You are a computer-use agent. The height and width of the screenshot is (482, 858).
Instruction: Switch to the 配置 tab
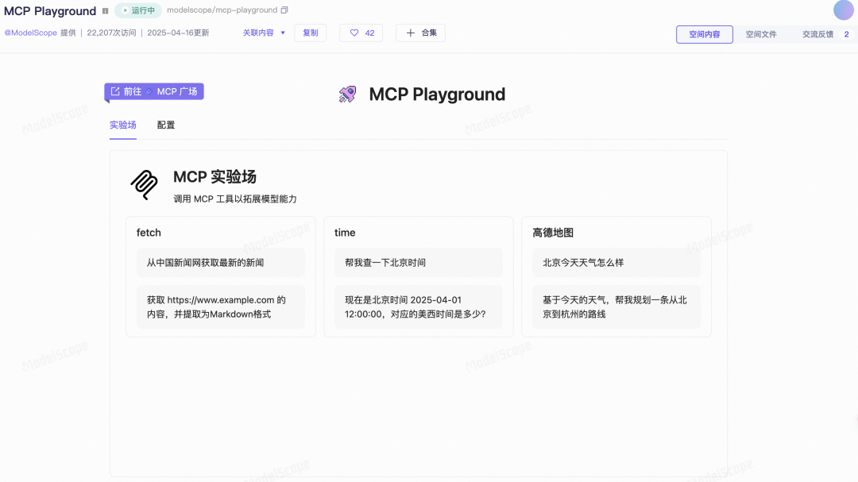[165, 125]
